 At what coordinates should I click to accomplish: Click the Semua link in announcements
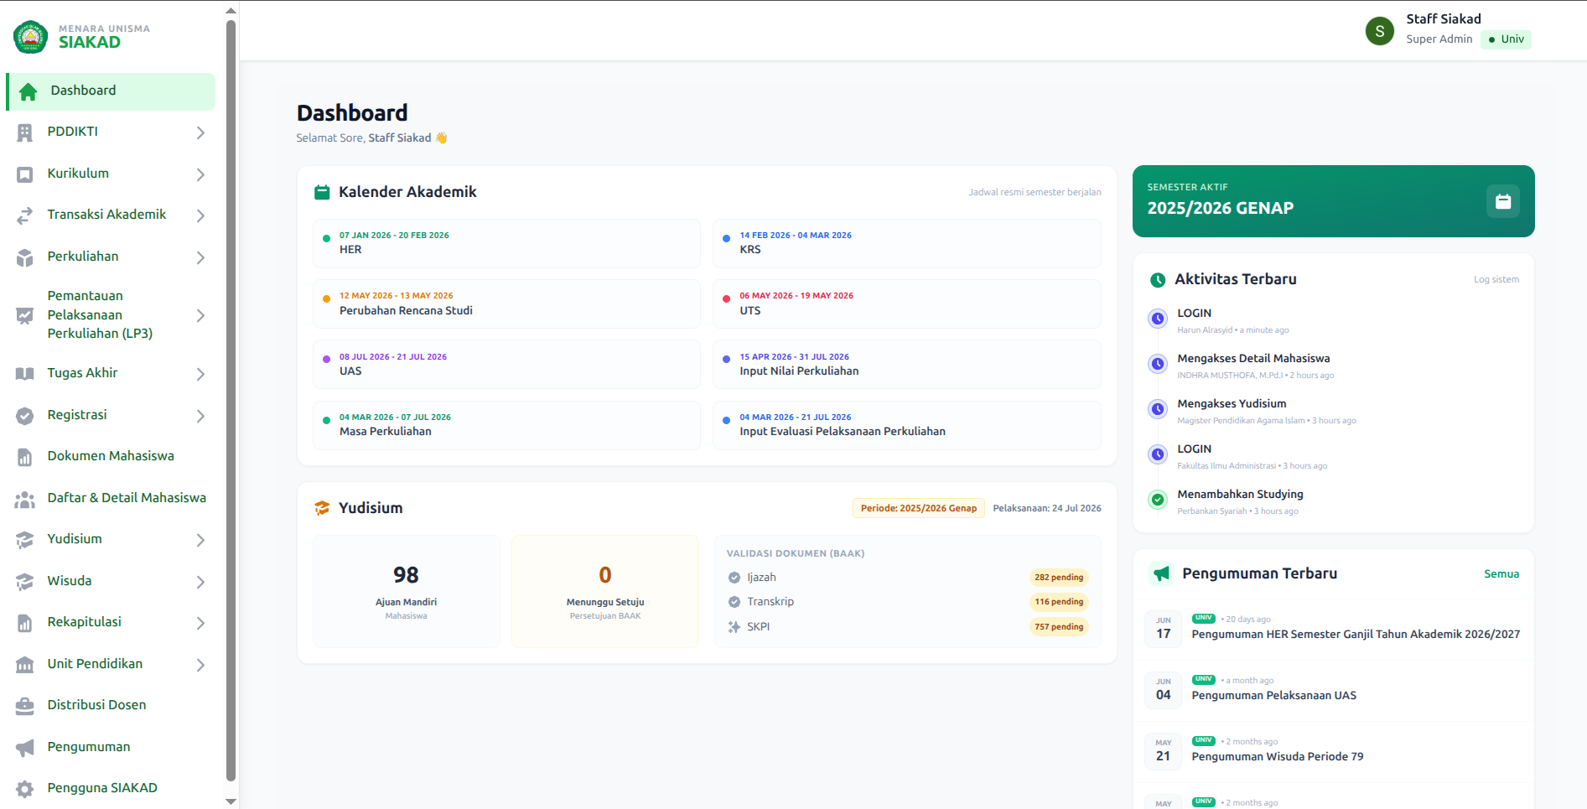tap(1501, 574)
